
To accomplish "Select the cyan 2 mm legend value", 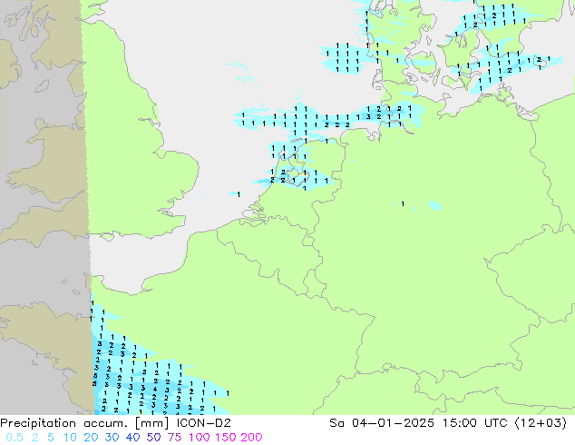I will [x=34, y=438].
